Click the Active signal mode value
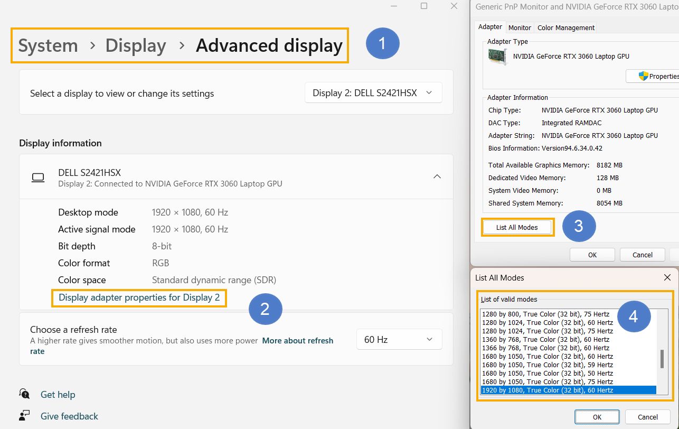The width and height of the screenshot is (679, 429). tap(190, 229)
